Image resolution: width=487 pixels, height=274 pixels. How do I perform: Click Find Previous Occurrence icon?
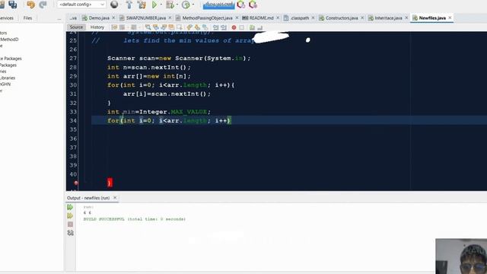[x=156, y=27]
